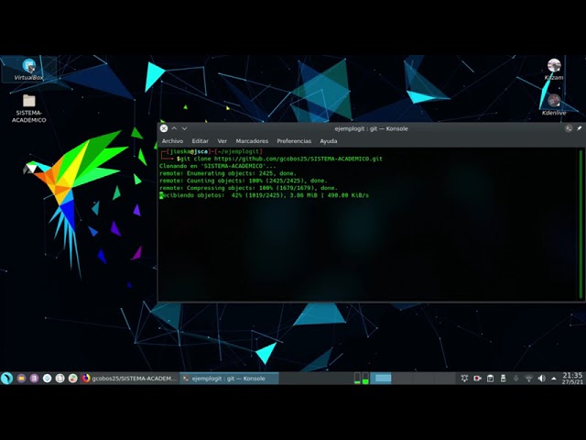This screenshot has height=440, width=586.
Task: Open the notifications bell in system tray
Action: point(464,379)
